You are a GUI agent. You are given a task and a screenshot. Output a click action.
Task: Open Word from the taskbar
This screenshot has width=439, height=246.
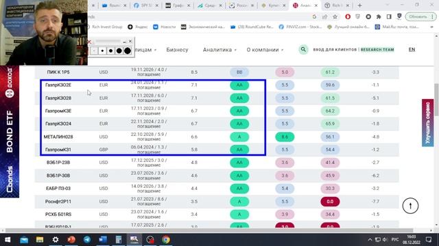point(103,240)
